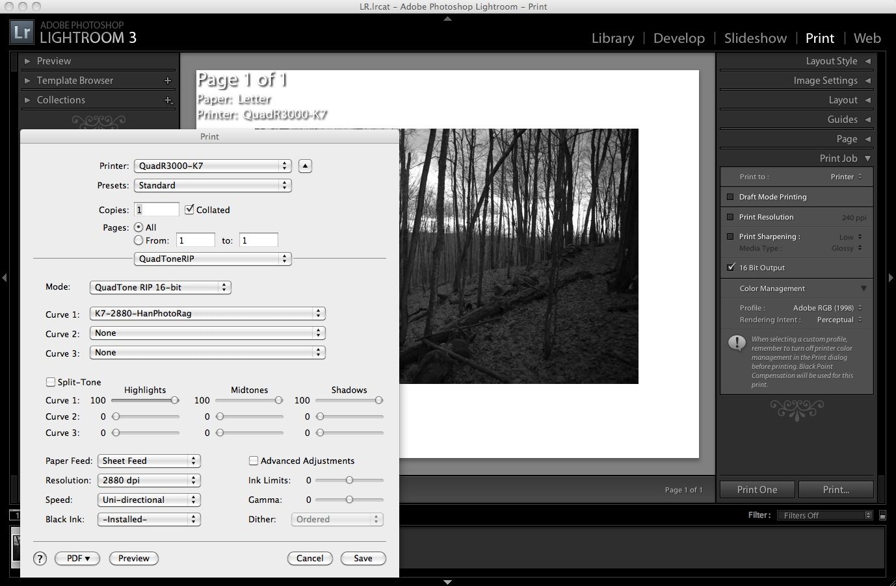Hide the top panel arrow

pyautogui.click(x=447, y=18)
